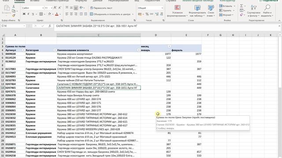
Task: Align text left
Action: tap(67, 14)
